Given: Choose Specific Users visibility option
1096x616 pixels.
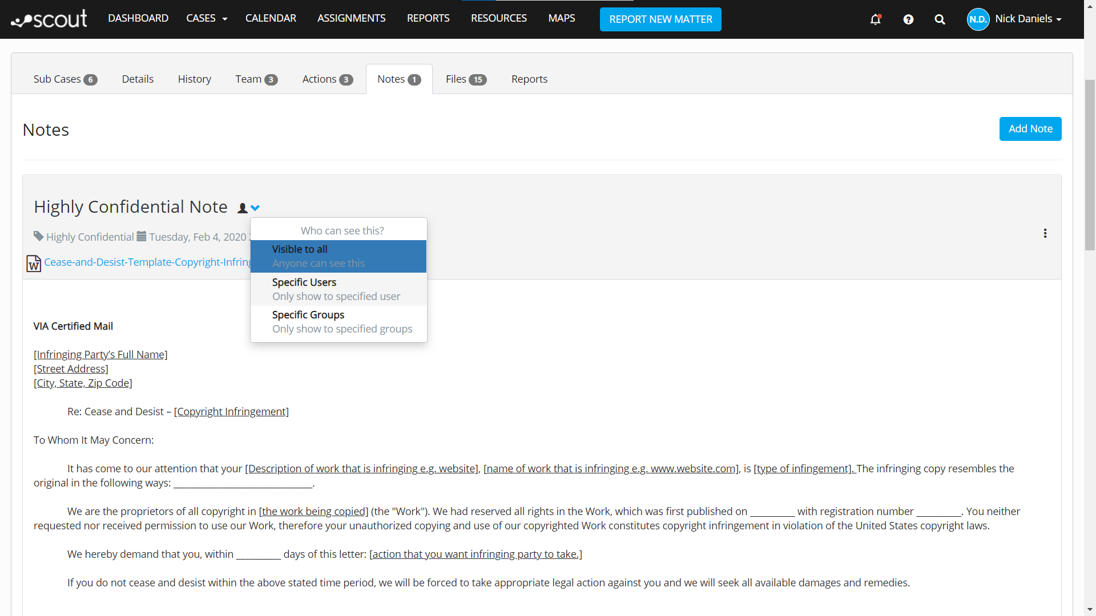Looking at the screenshot, I should (339, 289).
